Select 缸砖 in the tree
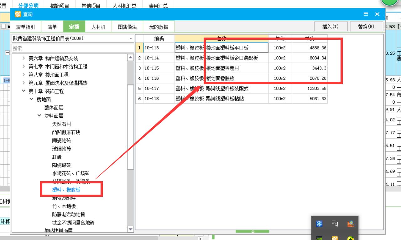Screen dimensions: 401x240 [x=57, y=157]
